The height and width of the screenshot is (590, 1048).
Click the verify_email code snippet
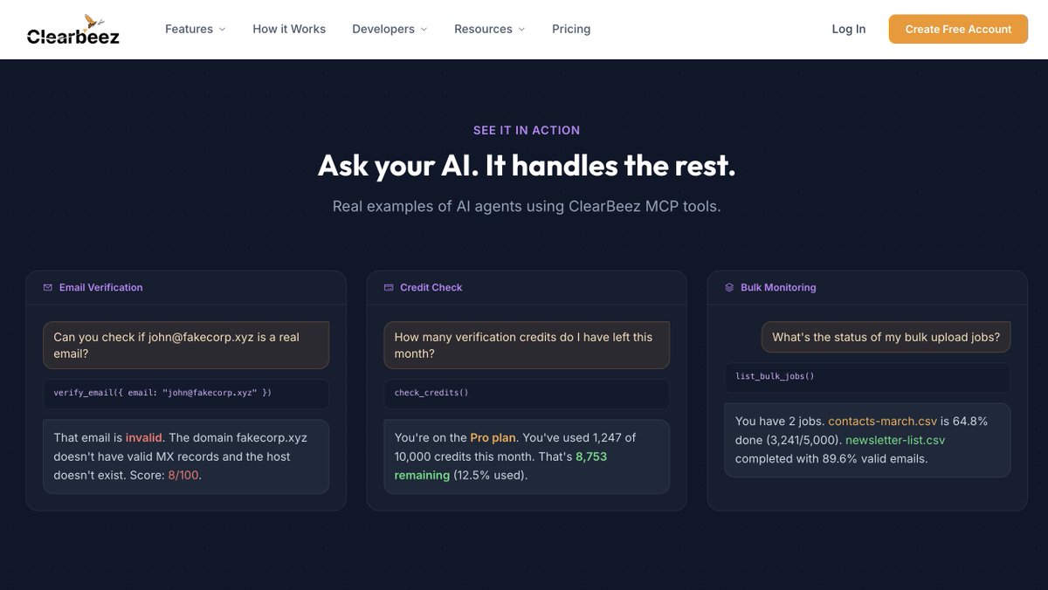(x=186, y=394)
